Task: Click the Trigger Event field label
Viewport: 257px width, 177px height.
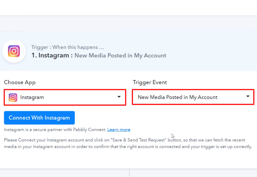Action: [150, 82]
